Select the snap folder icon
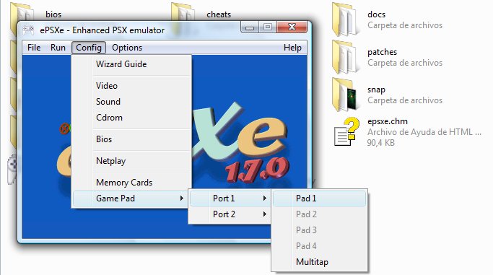The width and height of the screenshot is (493, 275). [346, 95]
